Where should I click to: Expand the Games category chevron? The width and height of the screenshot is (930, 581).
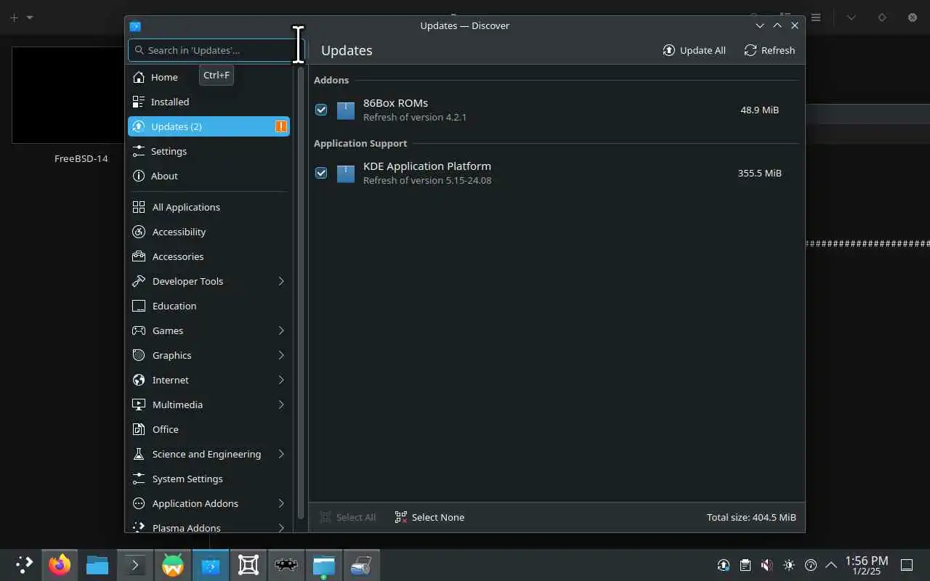281,330
